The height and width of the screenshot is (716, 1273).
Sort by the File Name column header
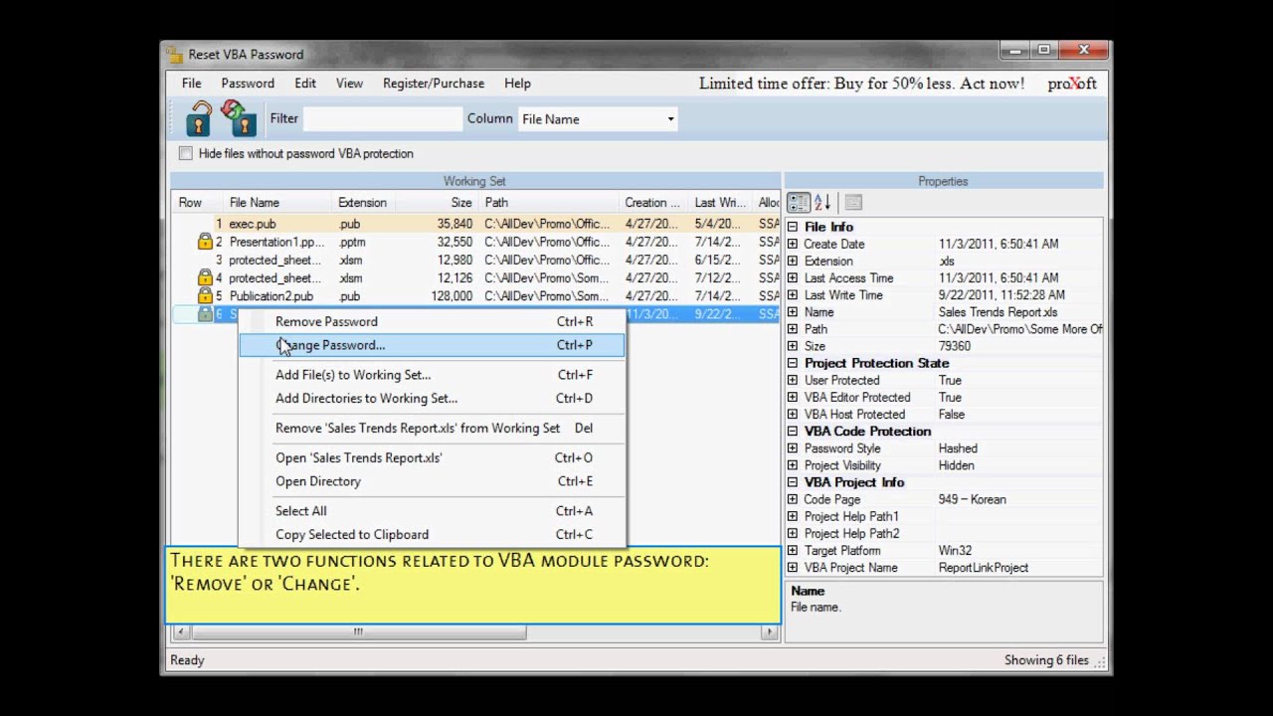coord(277,203)
